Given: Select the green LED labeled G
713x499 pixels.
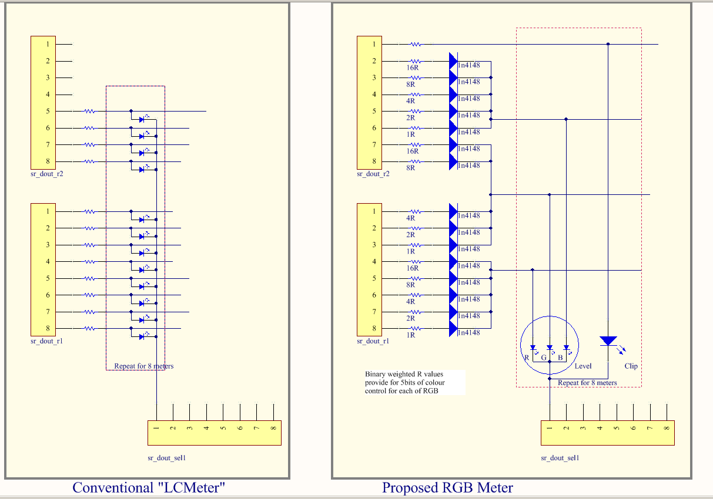Looking at the screenshot, I should (550, 348).
